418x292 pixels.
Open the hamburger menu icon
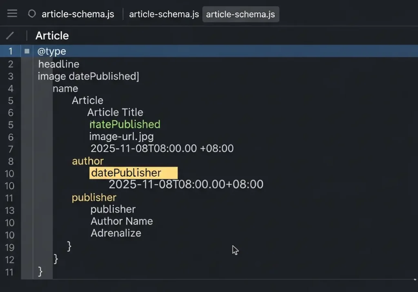coord(12,14)
